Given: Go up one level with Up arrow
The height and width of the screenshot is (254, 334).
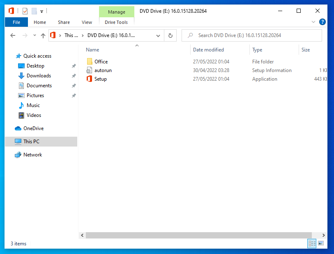Looking at the screenshot, I should tap(43, 36).
